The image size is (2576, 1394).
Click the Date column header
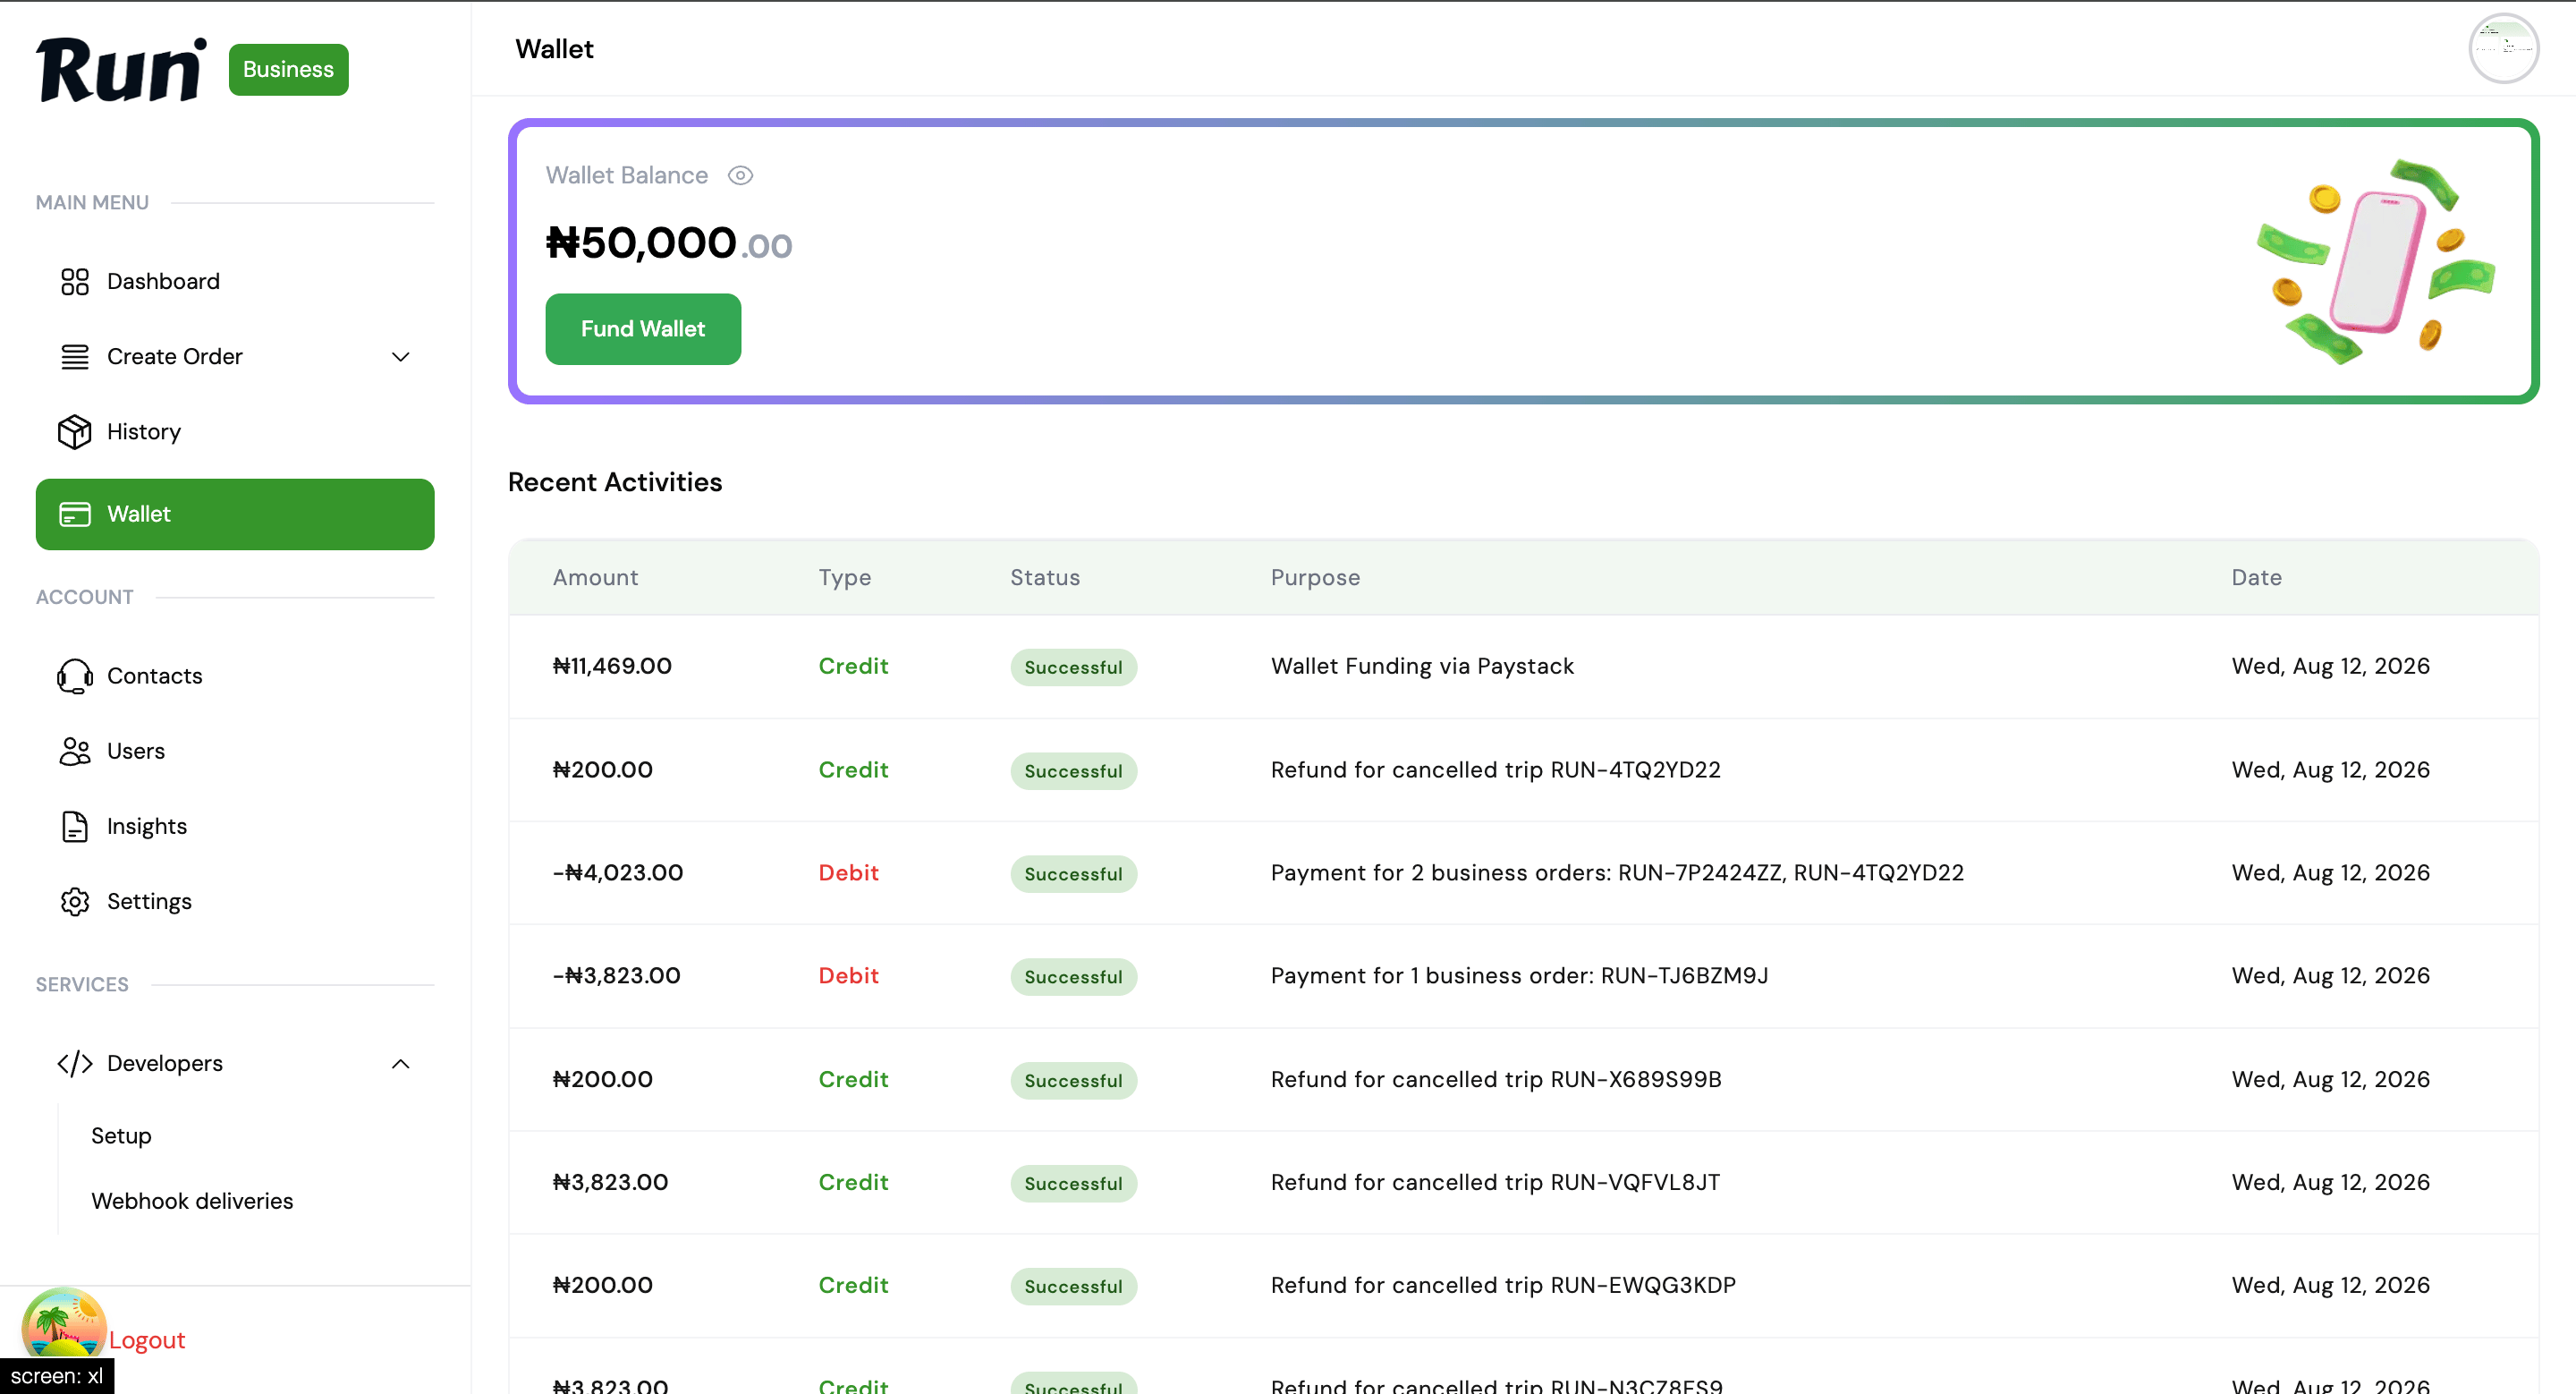point(2257,578)
